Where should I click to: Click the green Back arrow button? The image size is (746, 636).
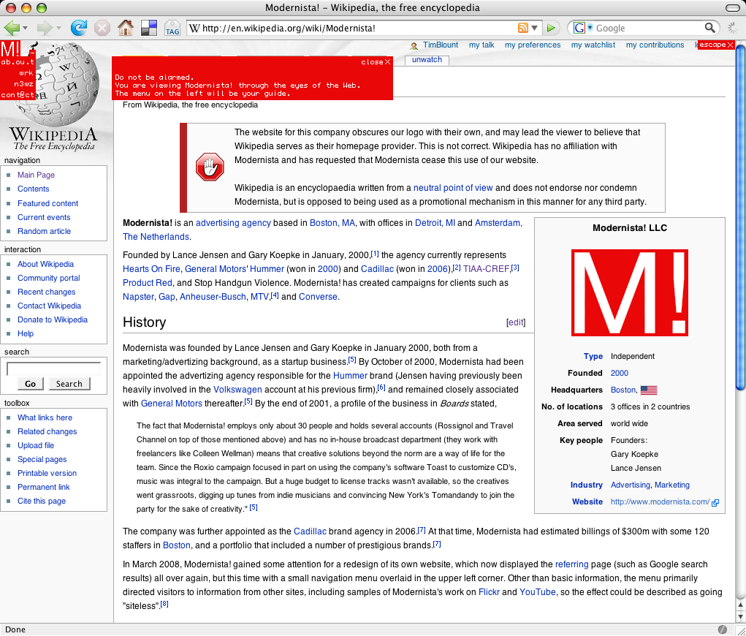click(x=12, y=28)
